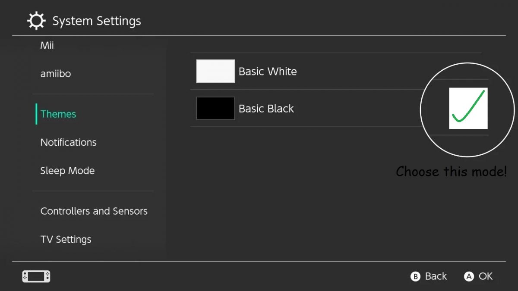Screen dimensions: 518x291
Task: Click the green checkmark image
Action: click(468, 108)
